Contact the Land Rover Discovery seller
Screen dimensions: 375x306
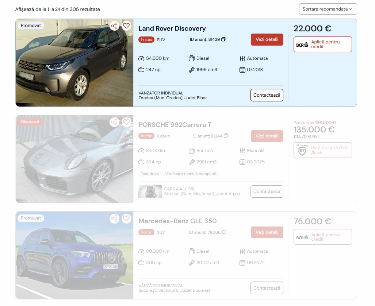tap(267, 95)
